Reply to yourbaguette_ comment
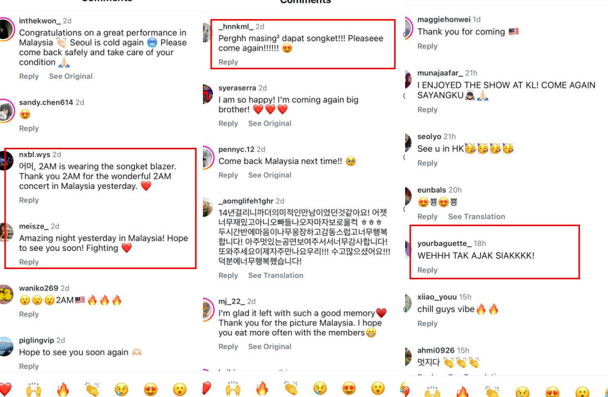Screen dimensions: 608x397 pyautogui.click(x=428, y=270)
